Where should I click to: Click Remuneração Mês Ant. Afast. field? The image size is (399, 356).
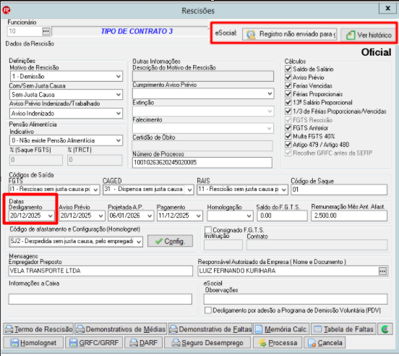[349, 216]
